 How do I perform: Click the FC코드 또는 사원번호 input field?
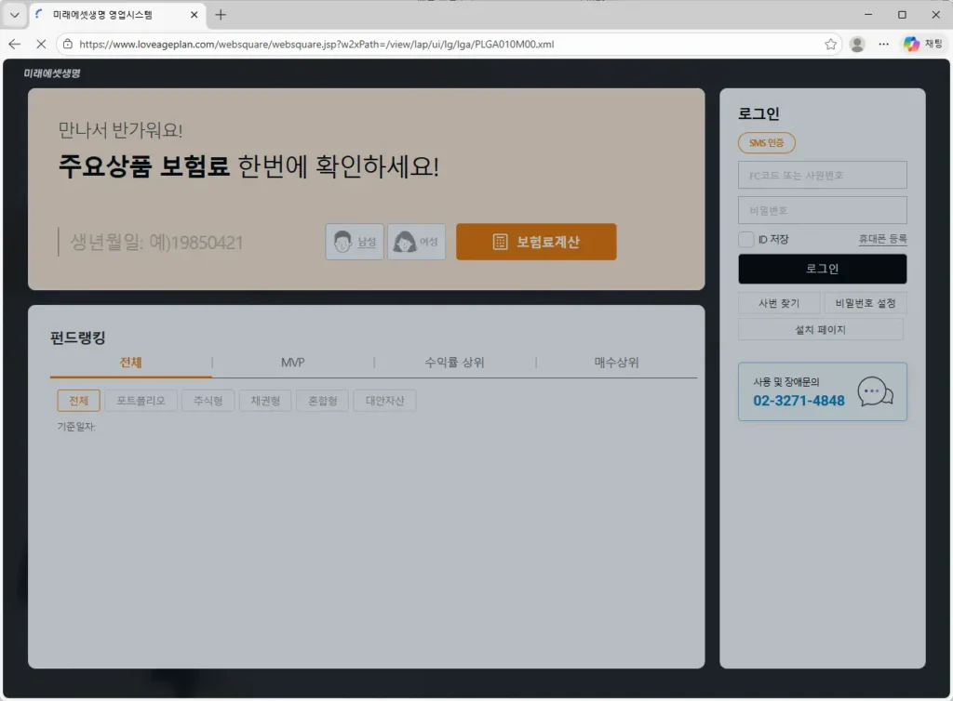point(822,175)
